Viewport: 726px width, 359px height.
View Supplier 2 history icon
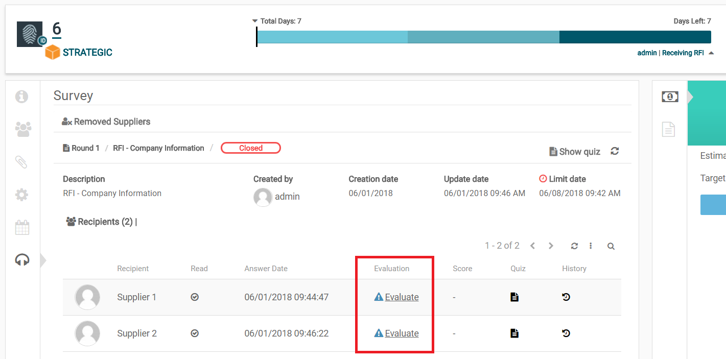click(x=566, y=333)
